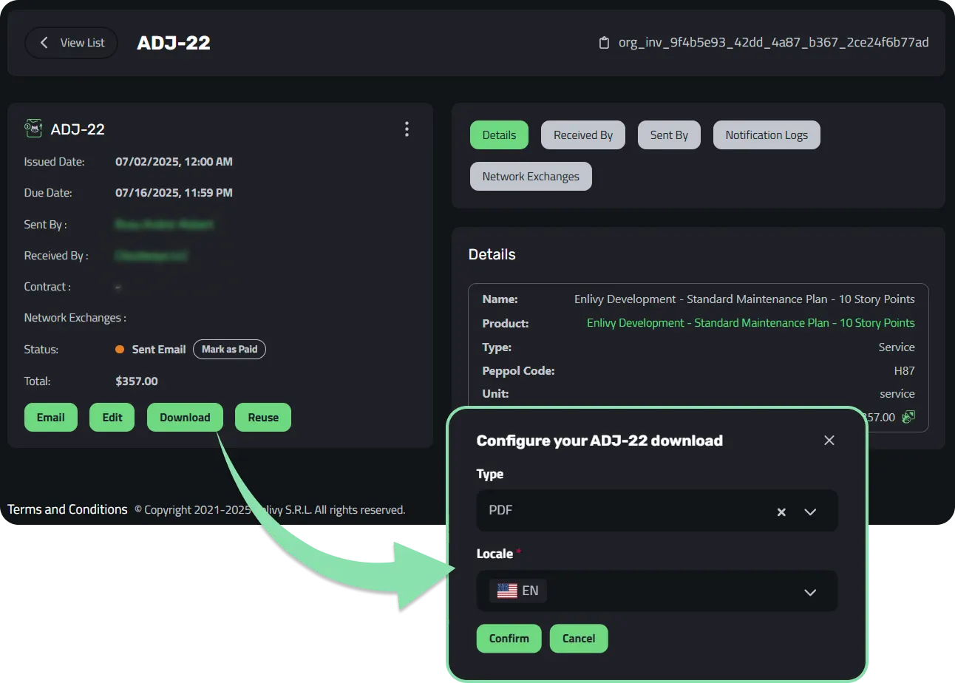Click the Peppol Code value H87
Image resolution: width=955 pixels, height=683 pixels.
905,370
